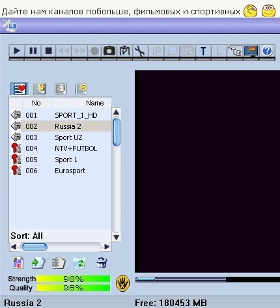Select channel 003 Sport UZ

(x=61, y=137)
